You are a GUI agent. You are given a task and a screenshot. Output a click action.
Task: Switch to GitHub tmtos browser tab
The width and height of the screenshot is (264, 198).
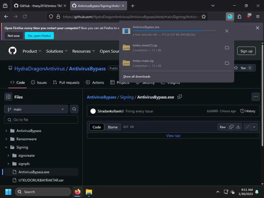point(40,6)
